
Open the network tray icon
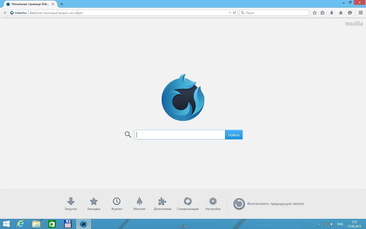coord(326,224)
